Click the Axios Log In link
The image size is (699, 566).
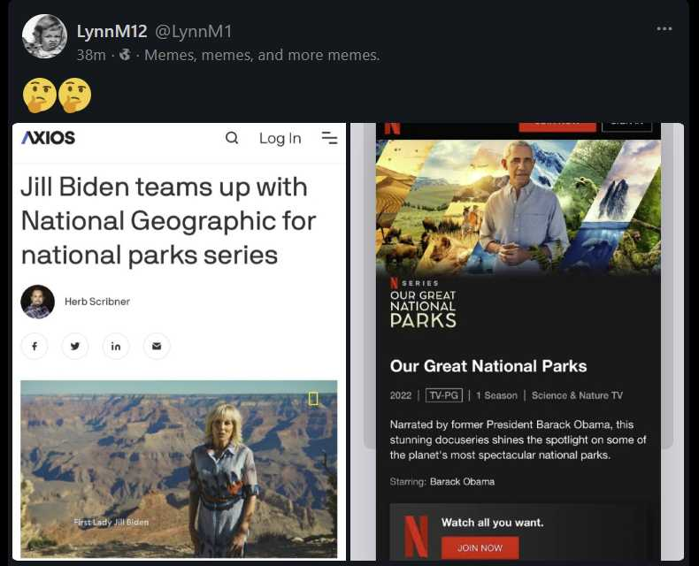click(x=280, y=138)
